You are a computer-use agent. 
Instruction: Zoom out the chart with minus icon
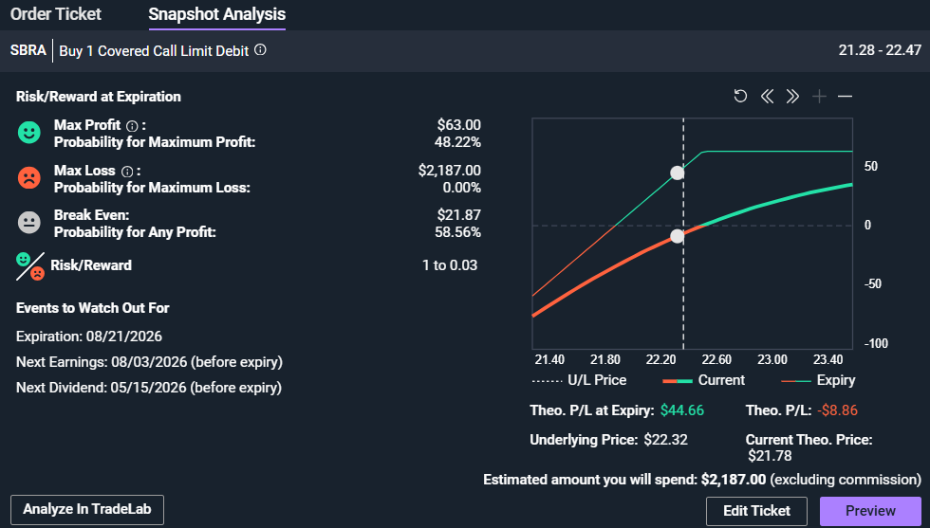(x=846, y=96)
